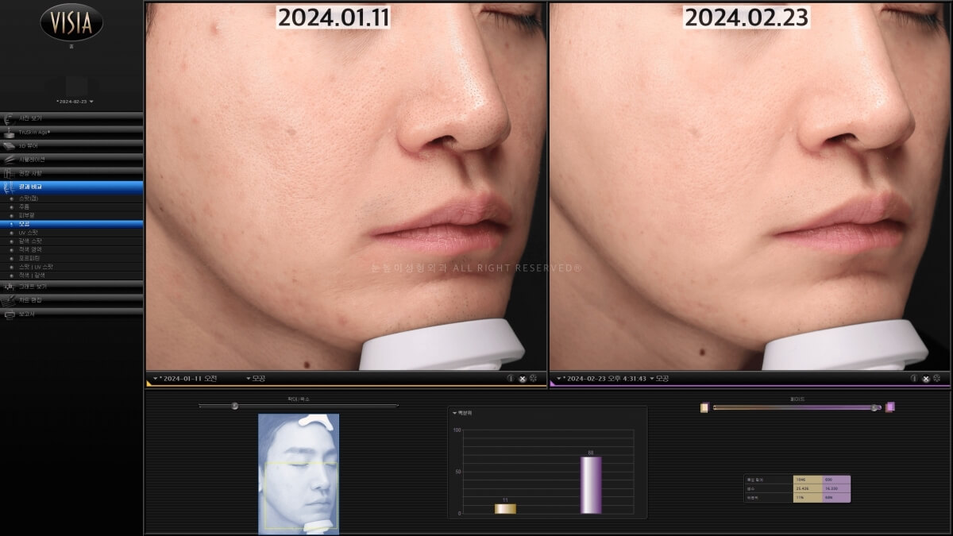Open the 백분위 chart type dropdown
This screenshot has width=953, height=536.
[x=462, y=413]
